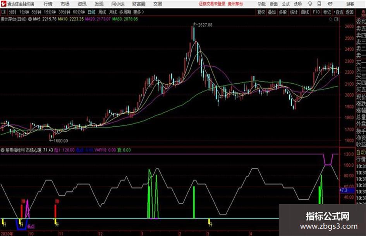Open the 发现 menu

click(99, 4)
